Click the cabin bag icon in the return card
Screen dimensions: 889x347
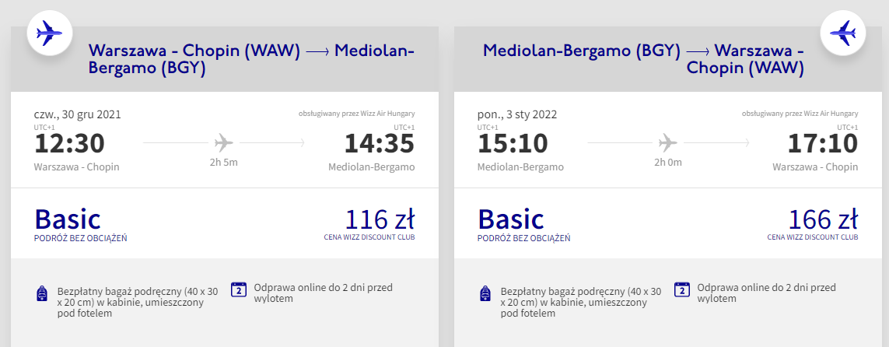coord(485,294)
